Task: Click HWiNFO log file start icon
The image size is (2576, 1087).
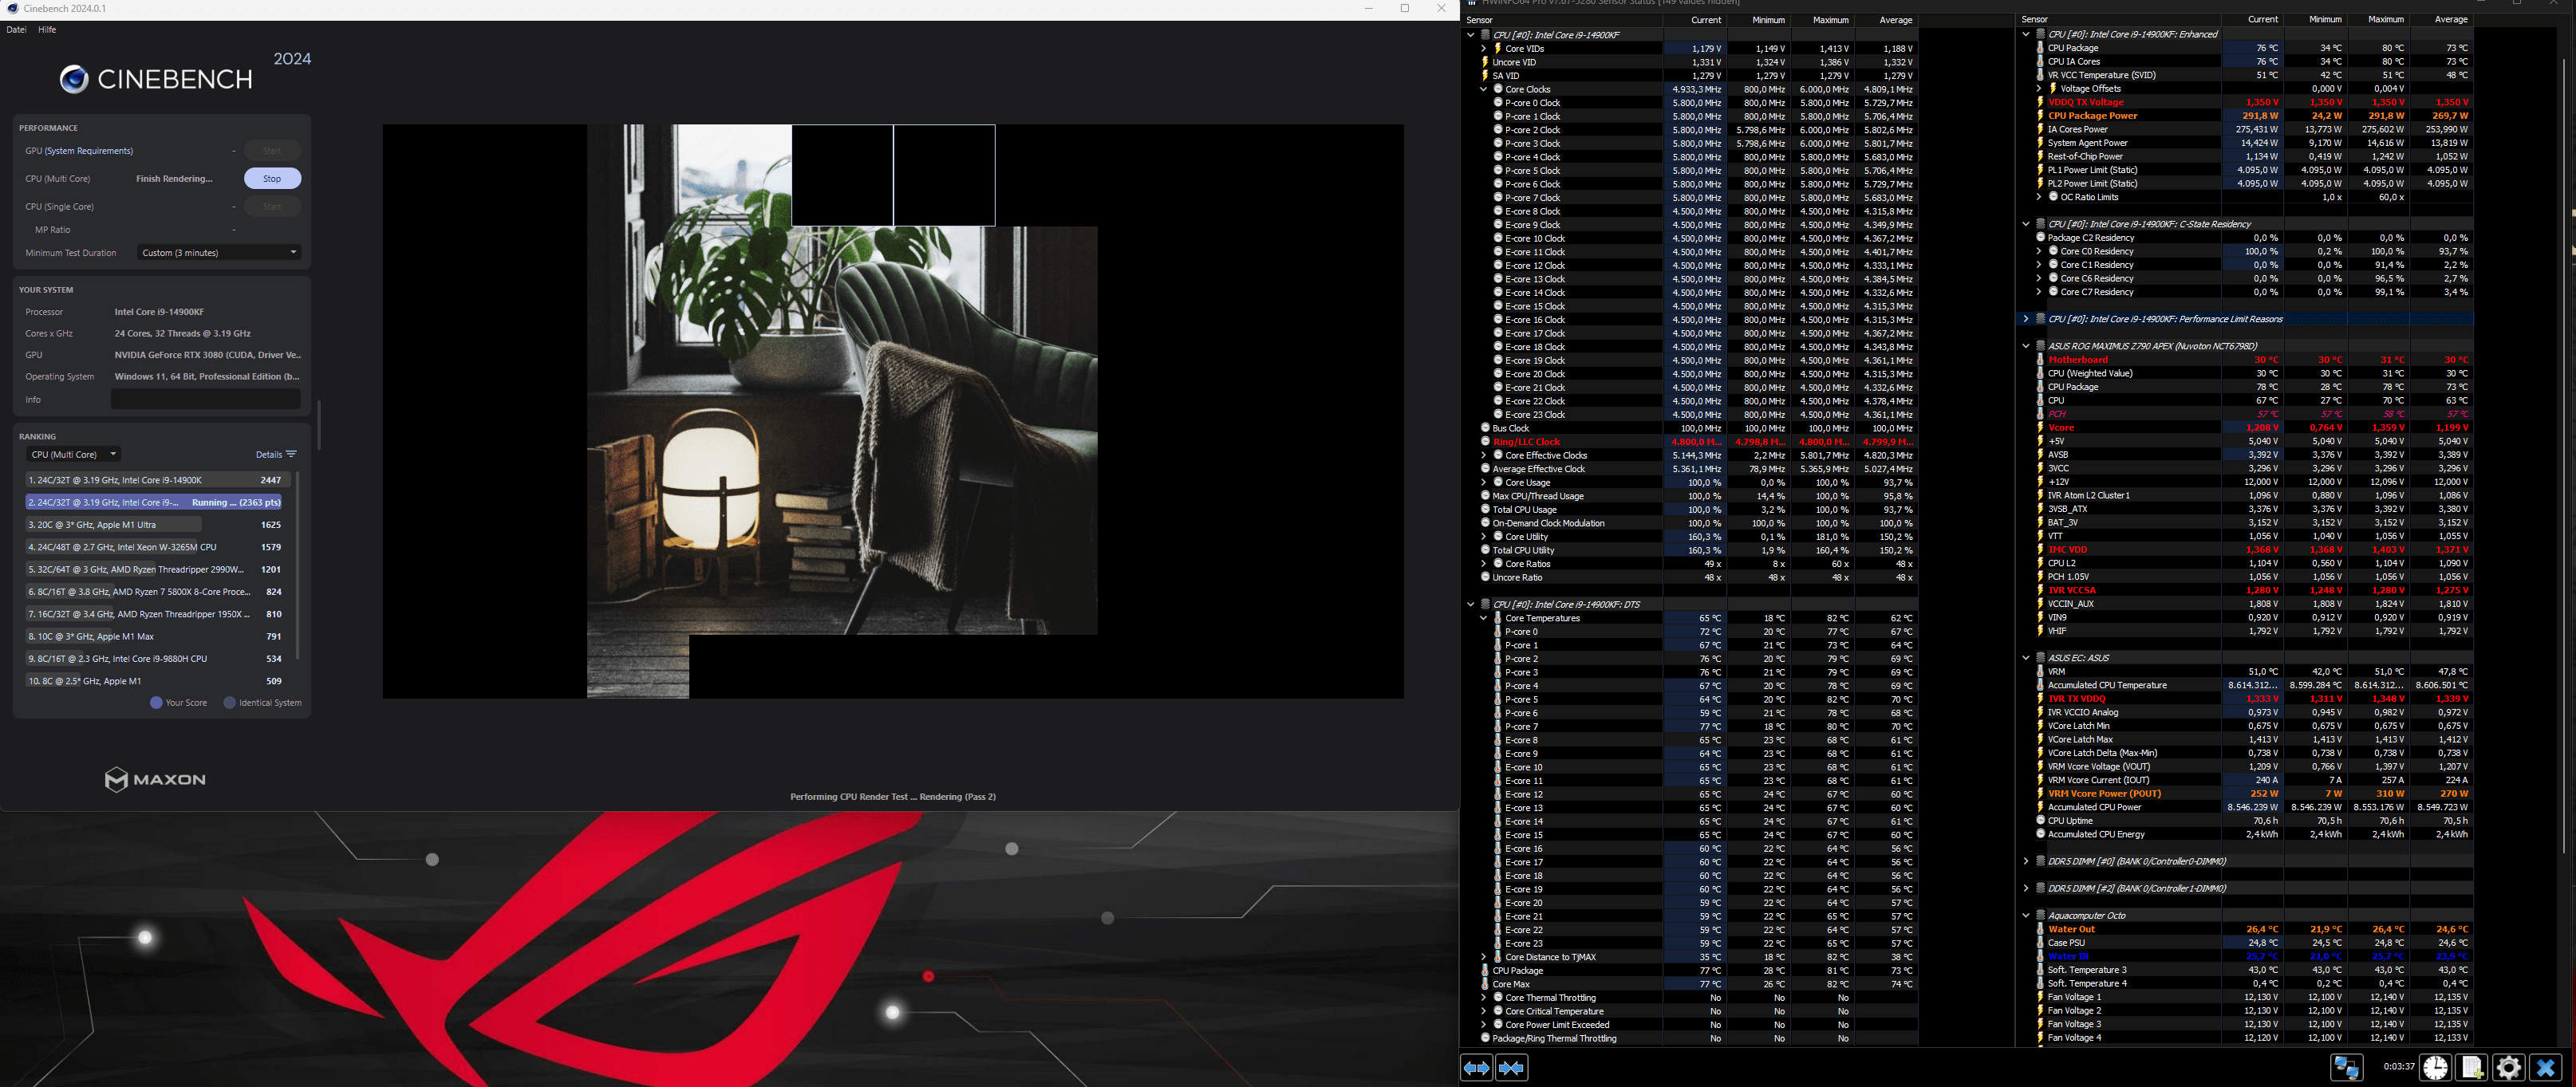Action: coord(2471,1067)
